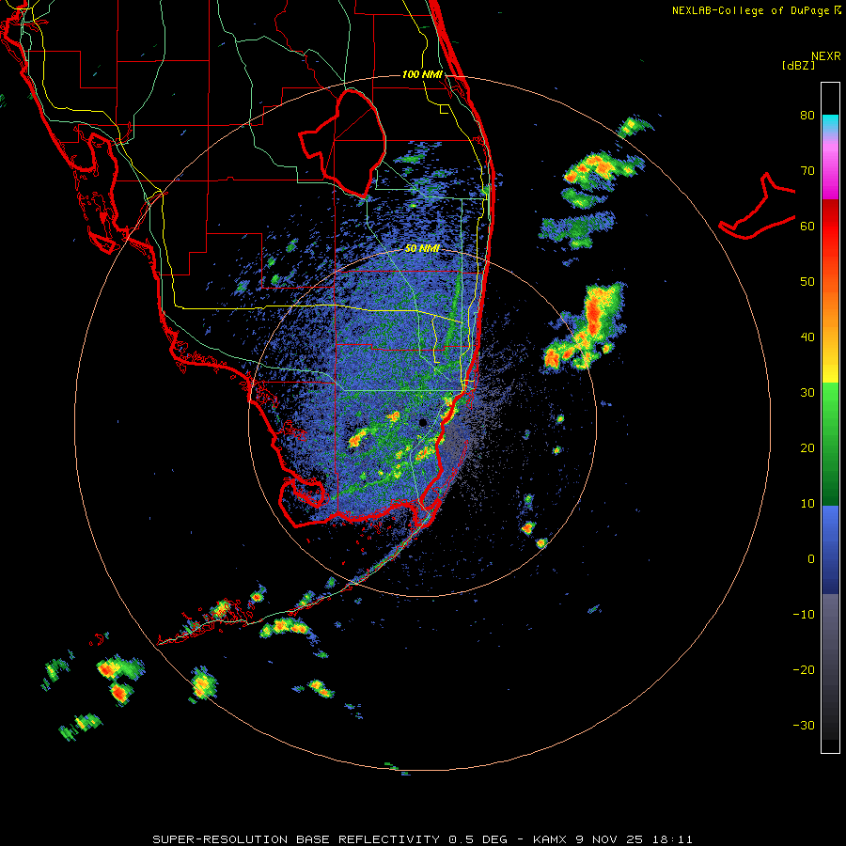Viewport: 846px width, 846px height.
Task: Select the 60 value on the dBZ scale
Action: (807, 226)
